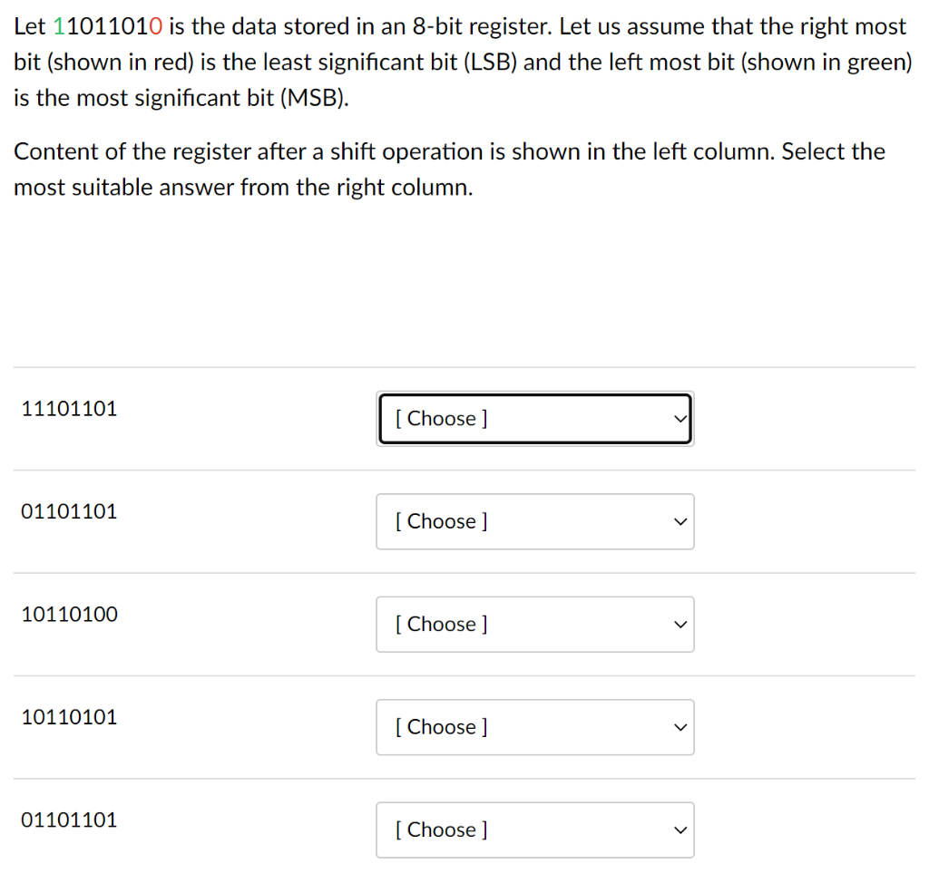Click the chevron arrow in the 10110101 row

[679, 727]
